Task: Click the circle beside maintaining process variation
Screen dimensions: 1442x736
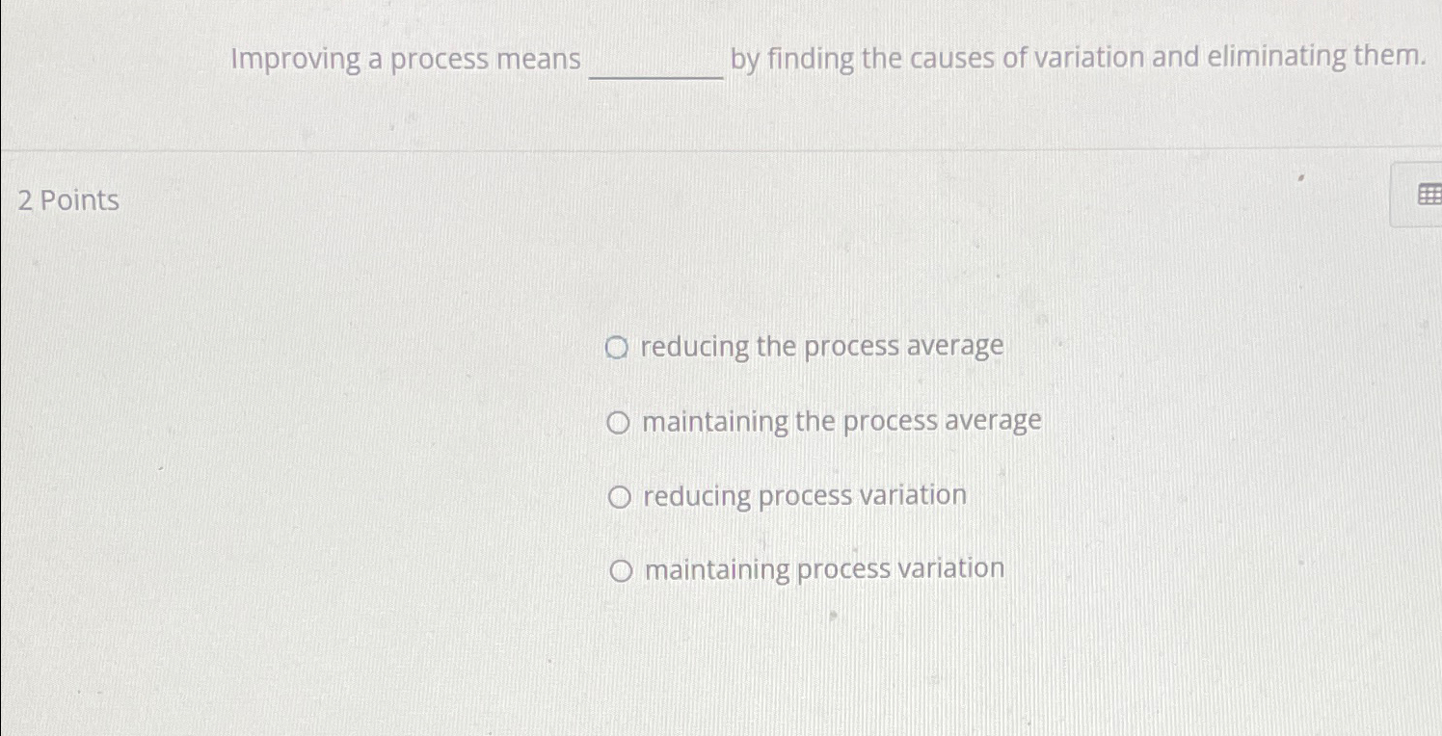Action: point(622,568)
